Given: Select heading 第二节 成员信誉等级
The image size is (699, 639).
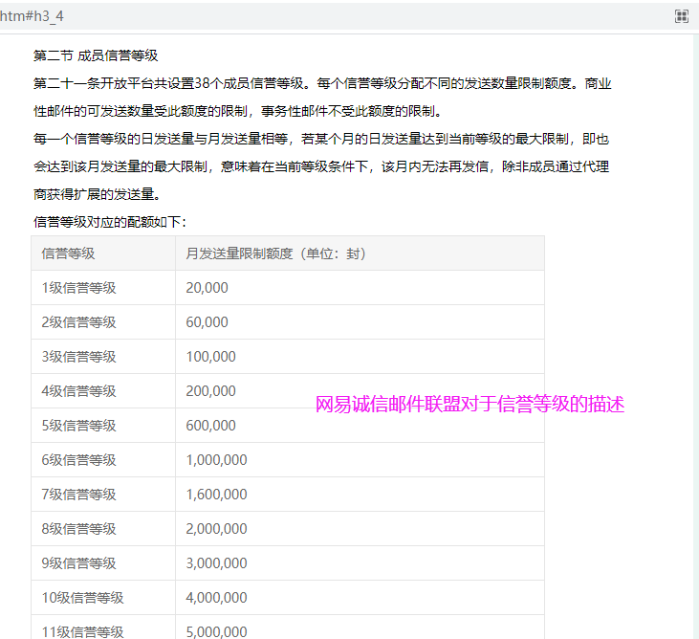Looking at the screenshot, I should coord(96,55).
